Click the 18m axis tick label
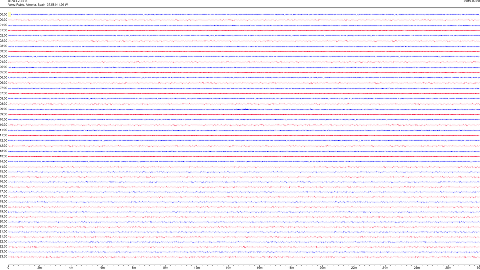Screen dimensions: 480x270 pyautogui.click(x=291, y=268)
